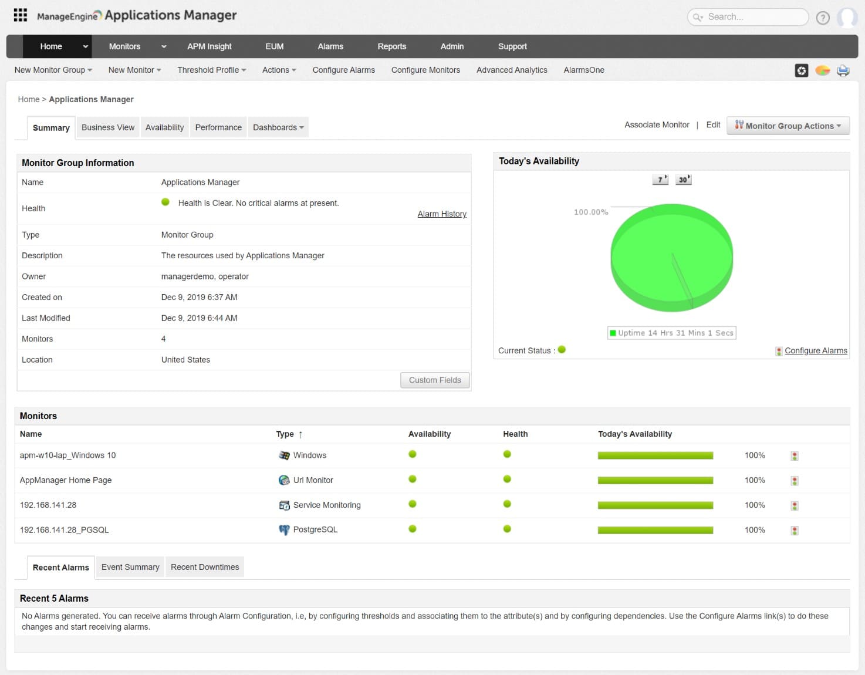The image size is (865, 675).
Task: Open the Threshold Profile dropdown
Action: click(212, 70)
